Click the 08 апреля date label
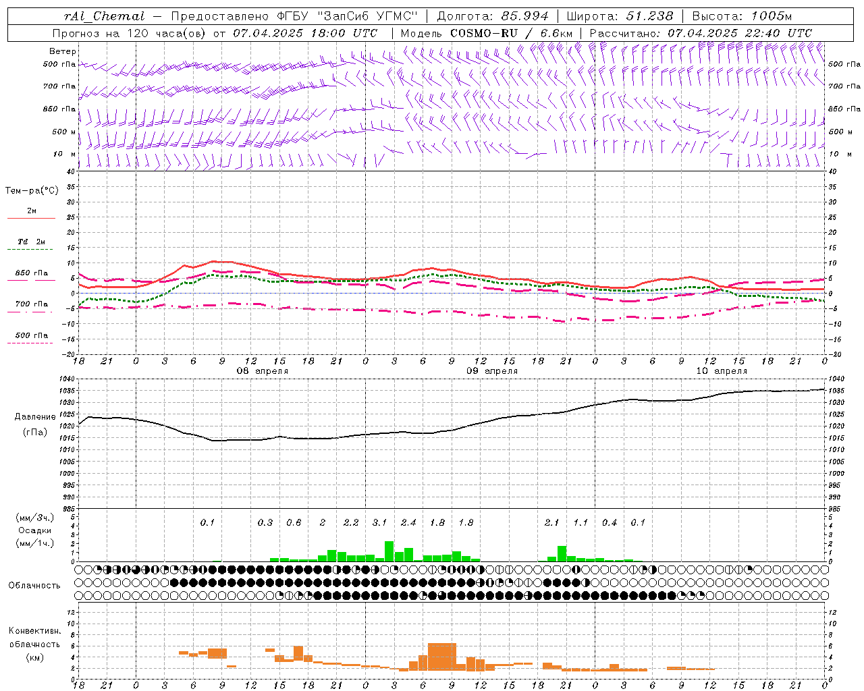 (x=262, y=371)
